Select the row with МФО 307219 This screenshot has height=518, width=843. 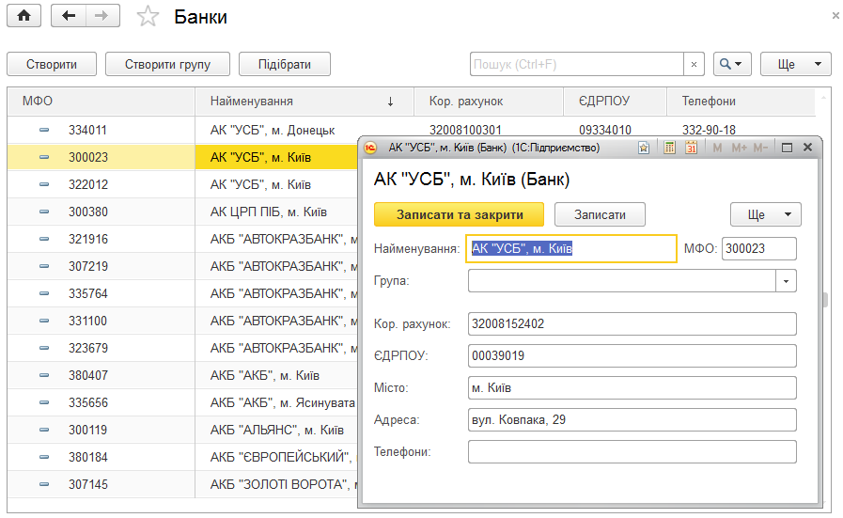[x=183, y=266]
